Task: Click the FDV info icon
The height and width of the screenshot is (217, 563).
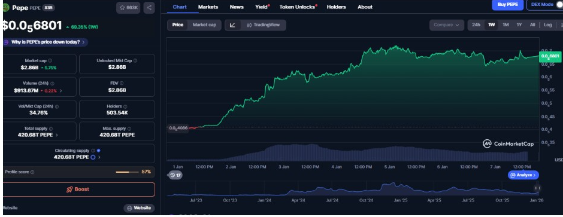Action: 122,84
